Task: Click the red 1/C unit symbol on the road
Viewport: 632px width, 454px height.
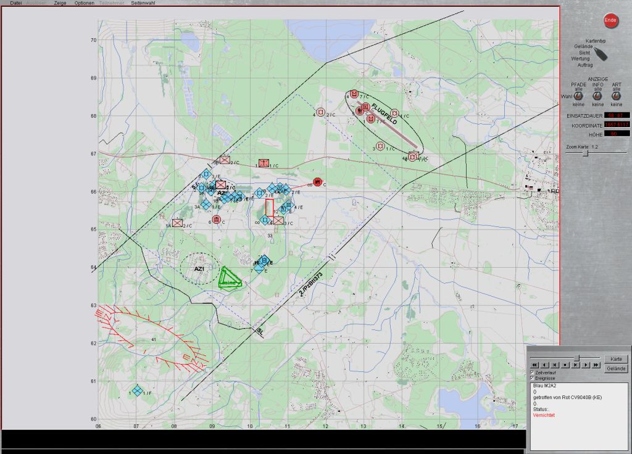Action: point(264,163)
